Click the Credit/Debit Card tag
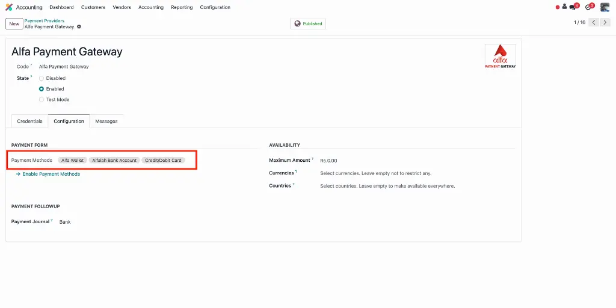Screen dimensions: 616x308 tap(163, 160)
